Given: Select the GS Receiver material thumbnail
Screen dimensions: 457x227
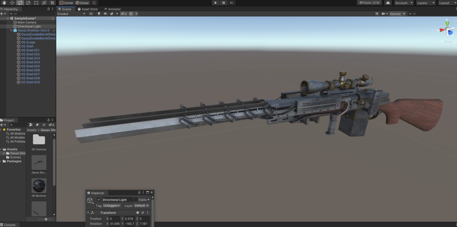Looking at the screenshot, I should pyautogui.click(x=39, y=186).
